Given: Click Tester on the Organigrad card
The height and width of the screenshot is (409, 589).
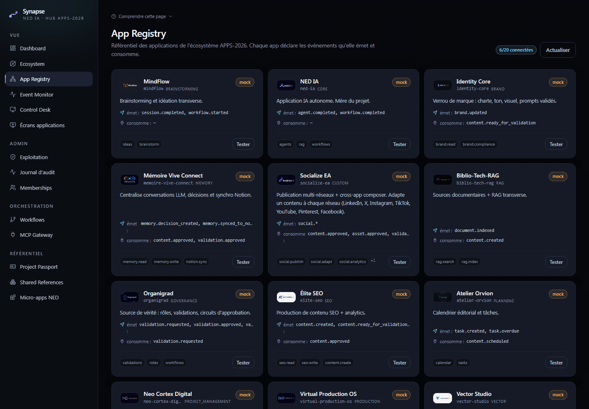Looking at the screenshot, I should [x=243, y=362].
